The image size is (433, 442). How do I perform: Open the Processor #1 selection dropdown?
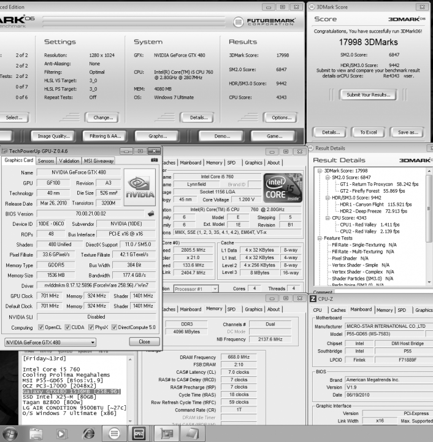pos(196,289)
